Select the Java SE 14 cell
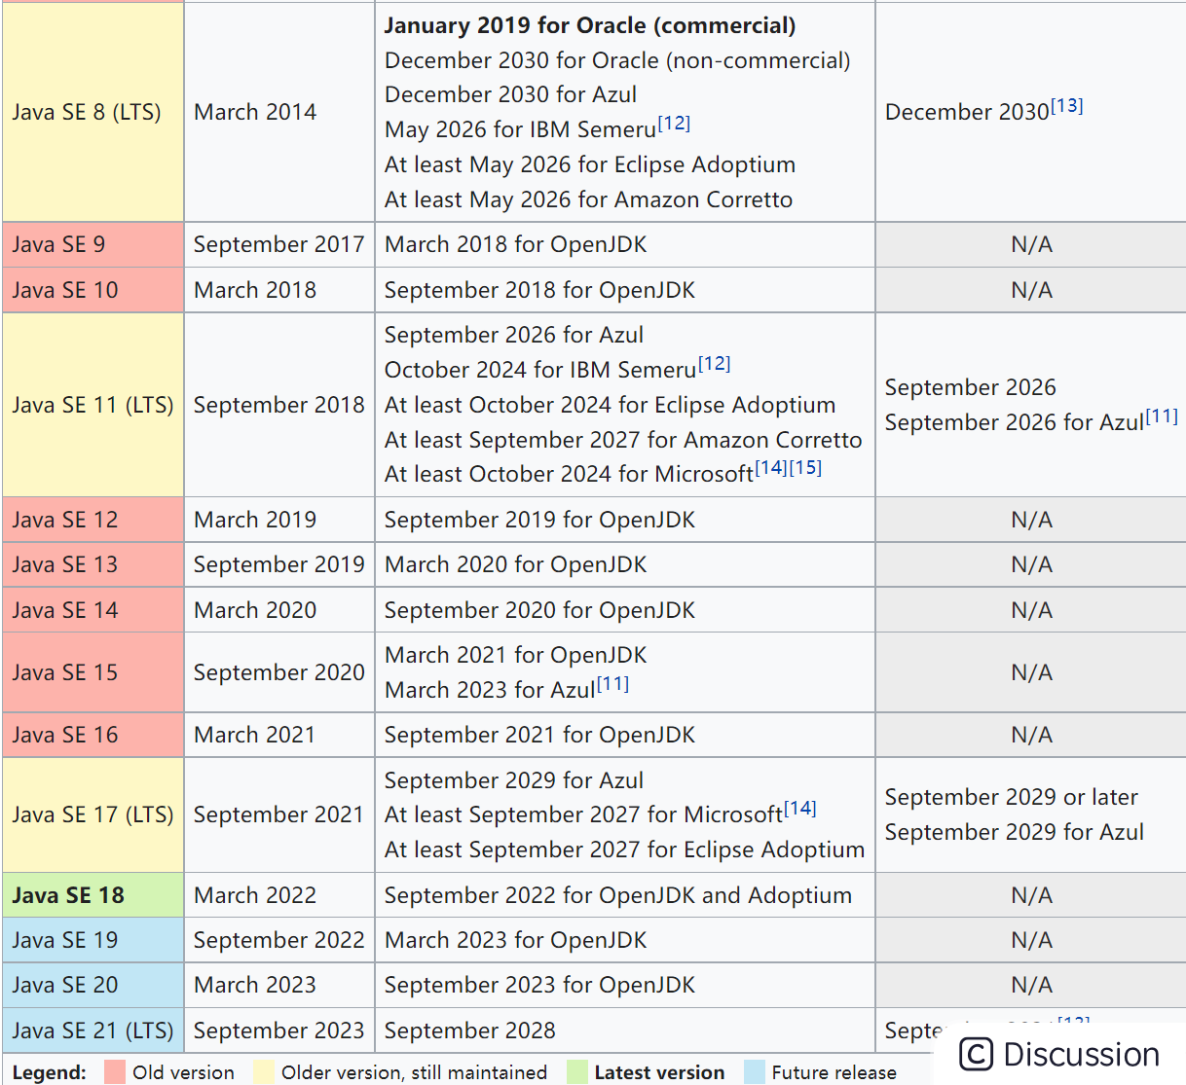The image size is (1186, 1085). pos(93,610)
